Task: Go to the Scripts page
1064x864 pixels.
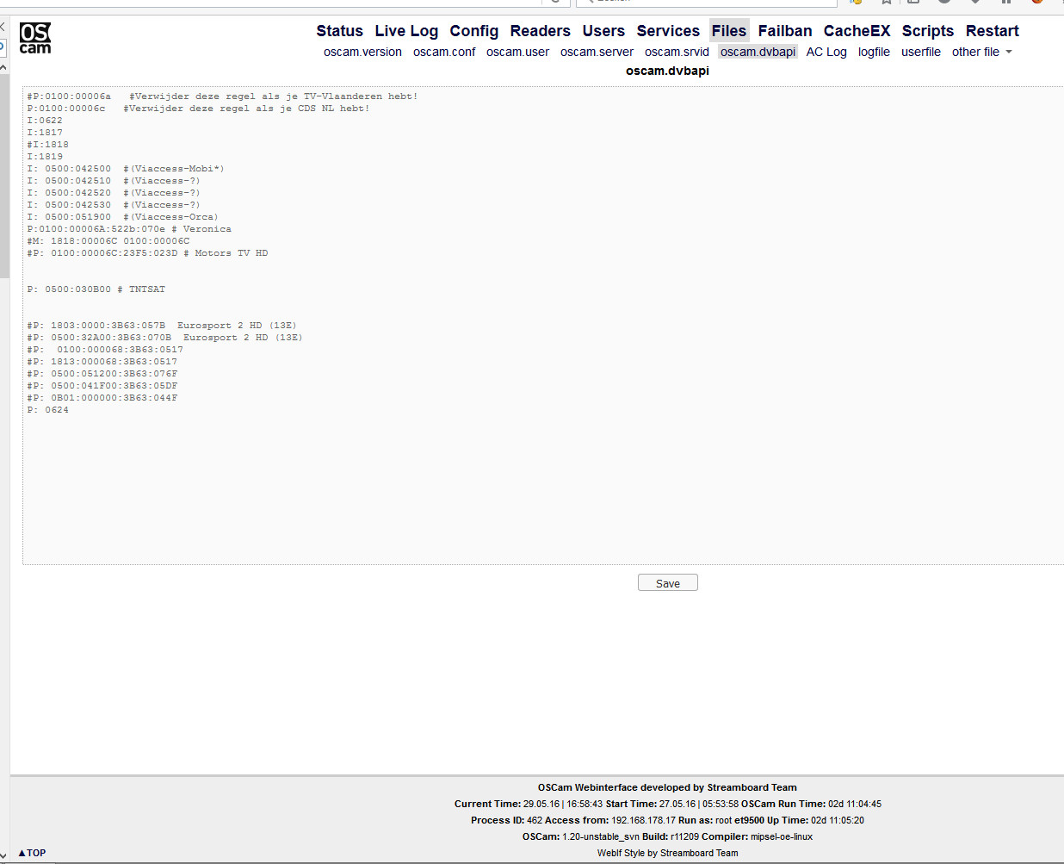Action: [x=928, y=31]
